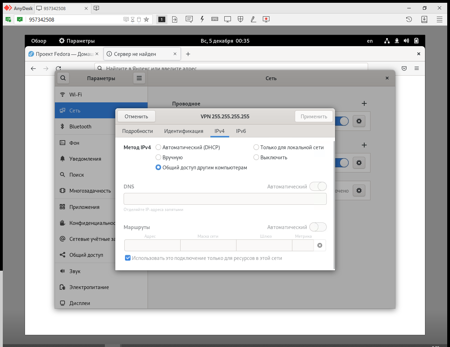Screen dimensions: 450x347
Task: Open AnyDesk chat icon
Action: point(189,19)
